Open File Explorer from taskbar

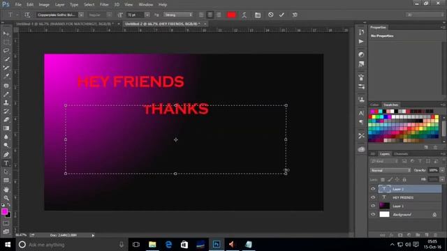[x=152, y=245]
